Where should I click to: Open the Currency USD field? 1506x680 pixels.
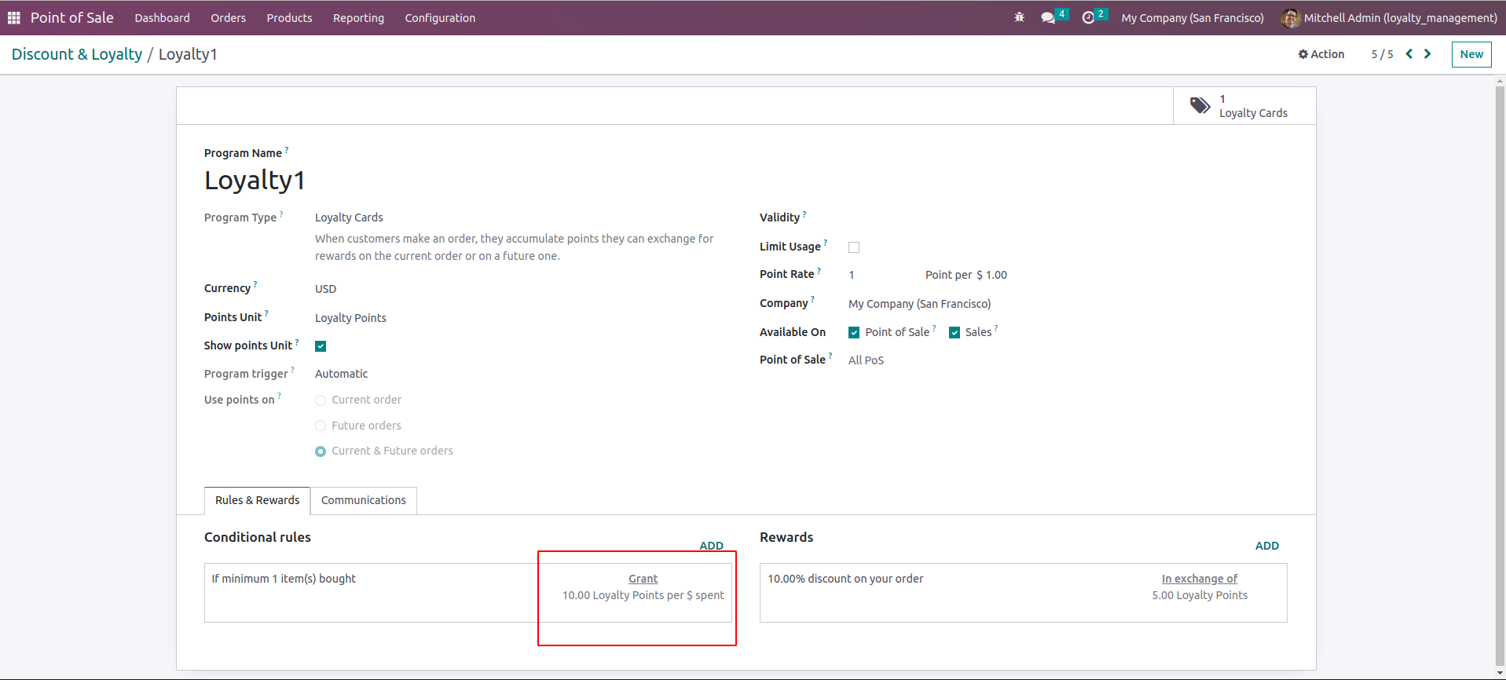pos(325,289)
